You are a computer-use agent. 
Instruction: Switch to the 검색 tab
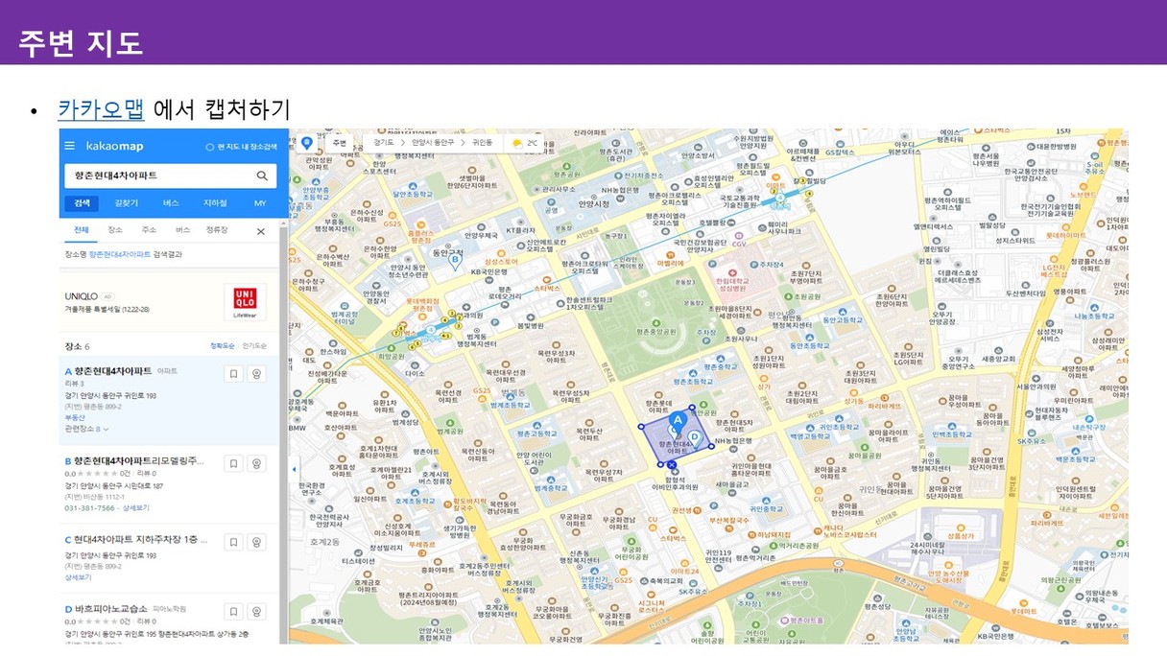(82, 203)
